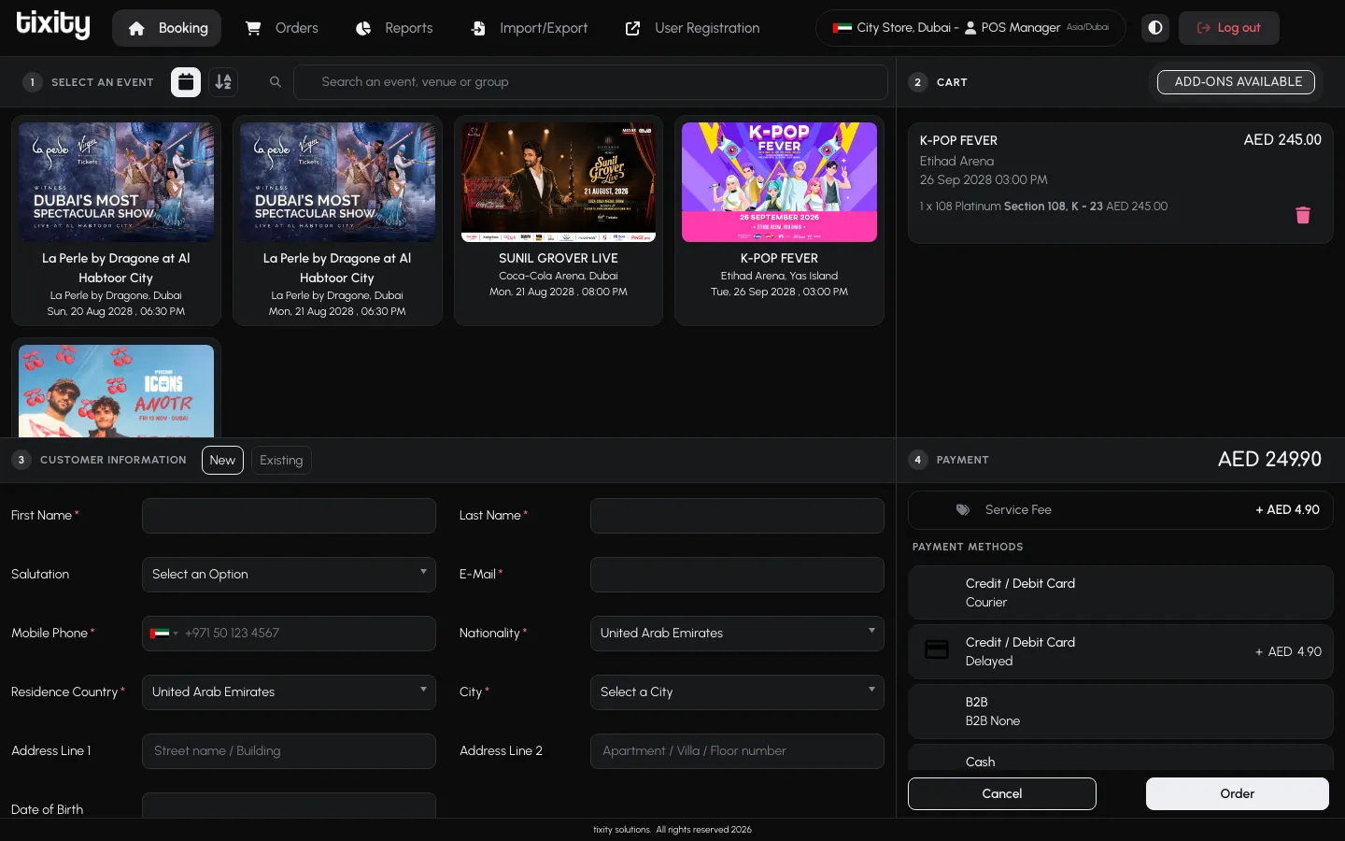Click Add-ons Available button
The width and height of the screenshot is (1345, 841).
[1236, 82]
